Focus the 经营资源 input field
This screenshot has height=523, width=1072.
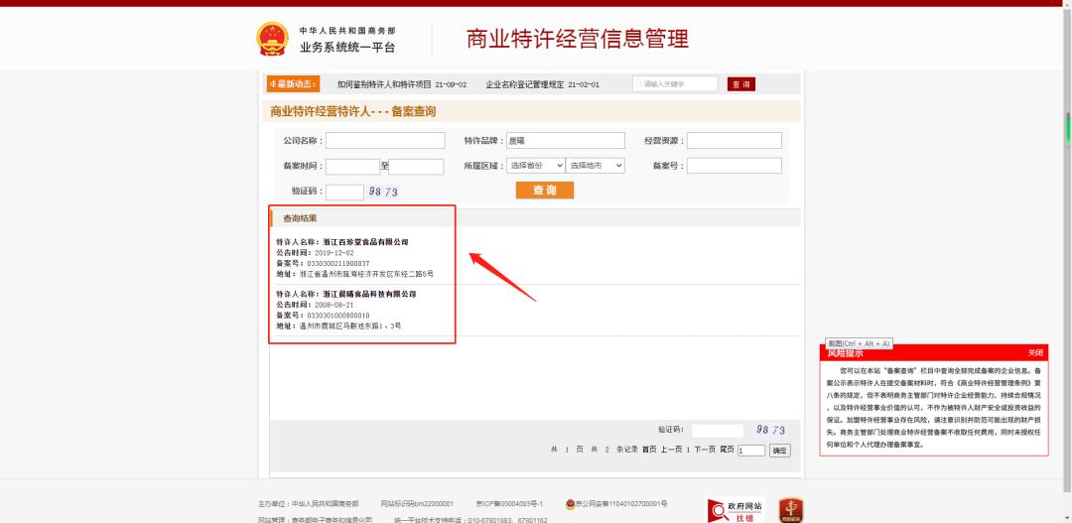pyautogui.click(x=735, y=141)
